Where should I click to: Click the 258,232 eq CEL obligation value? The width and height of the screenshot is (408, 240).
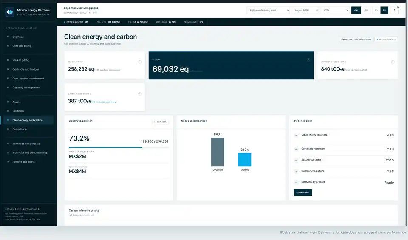(81, 69)
